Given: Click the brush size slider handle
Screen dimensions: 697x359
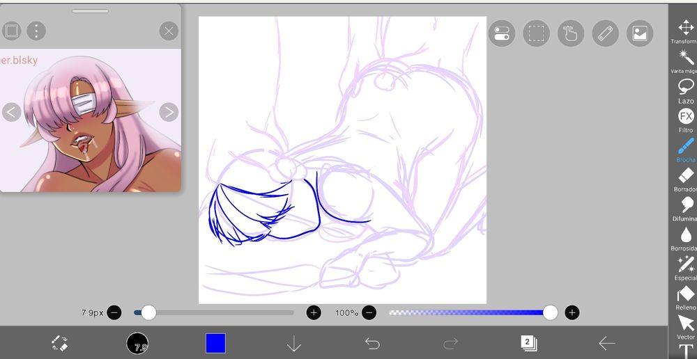Looking at the screenshot, I should click(x=148, y=313).
